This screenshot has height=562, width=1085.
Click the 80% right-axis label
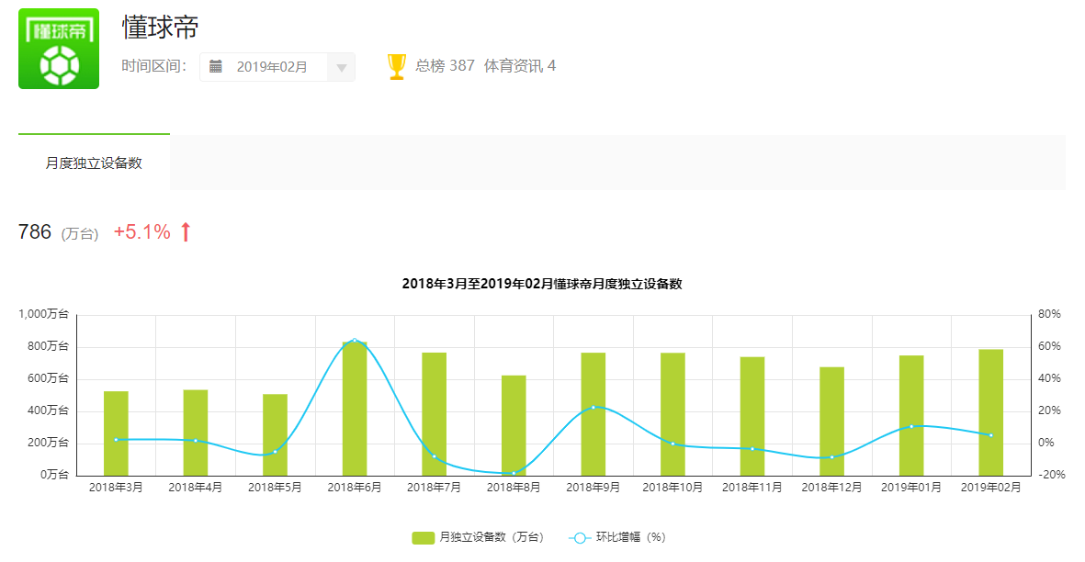pos(1049,314)
